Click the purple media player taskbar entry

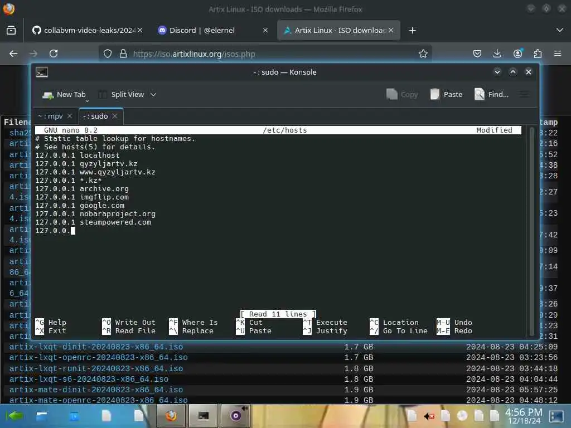click(x=236, y=416)
